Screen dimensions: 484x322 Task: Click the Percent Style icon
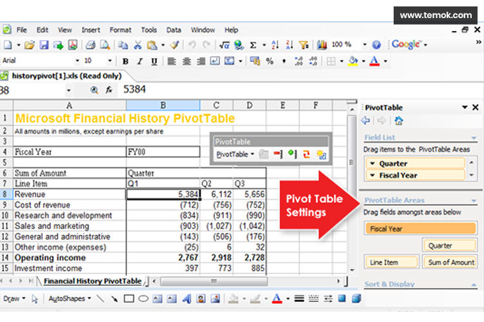pos(269,61)
